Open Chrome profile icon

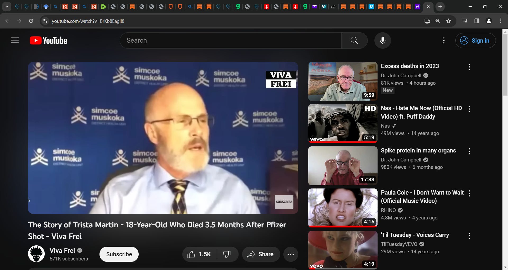(489, 21)
